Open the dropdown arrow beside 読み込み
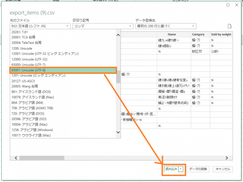The height and width of the screenshot is (182, 243). (x=180, y=169)
